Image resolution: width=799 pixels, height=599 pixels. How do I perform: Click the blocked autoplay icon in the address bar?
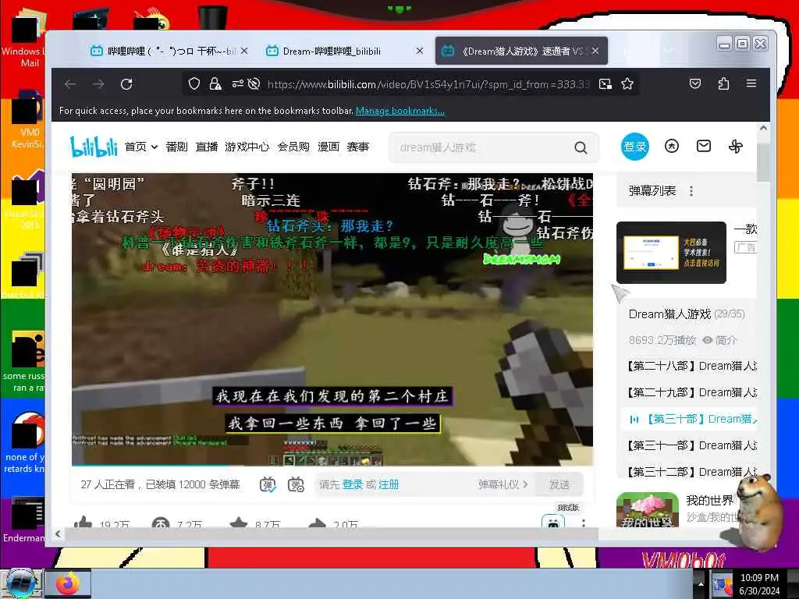[x=254, y=84]
